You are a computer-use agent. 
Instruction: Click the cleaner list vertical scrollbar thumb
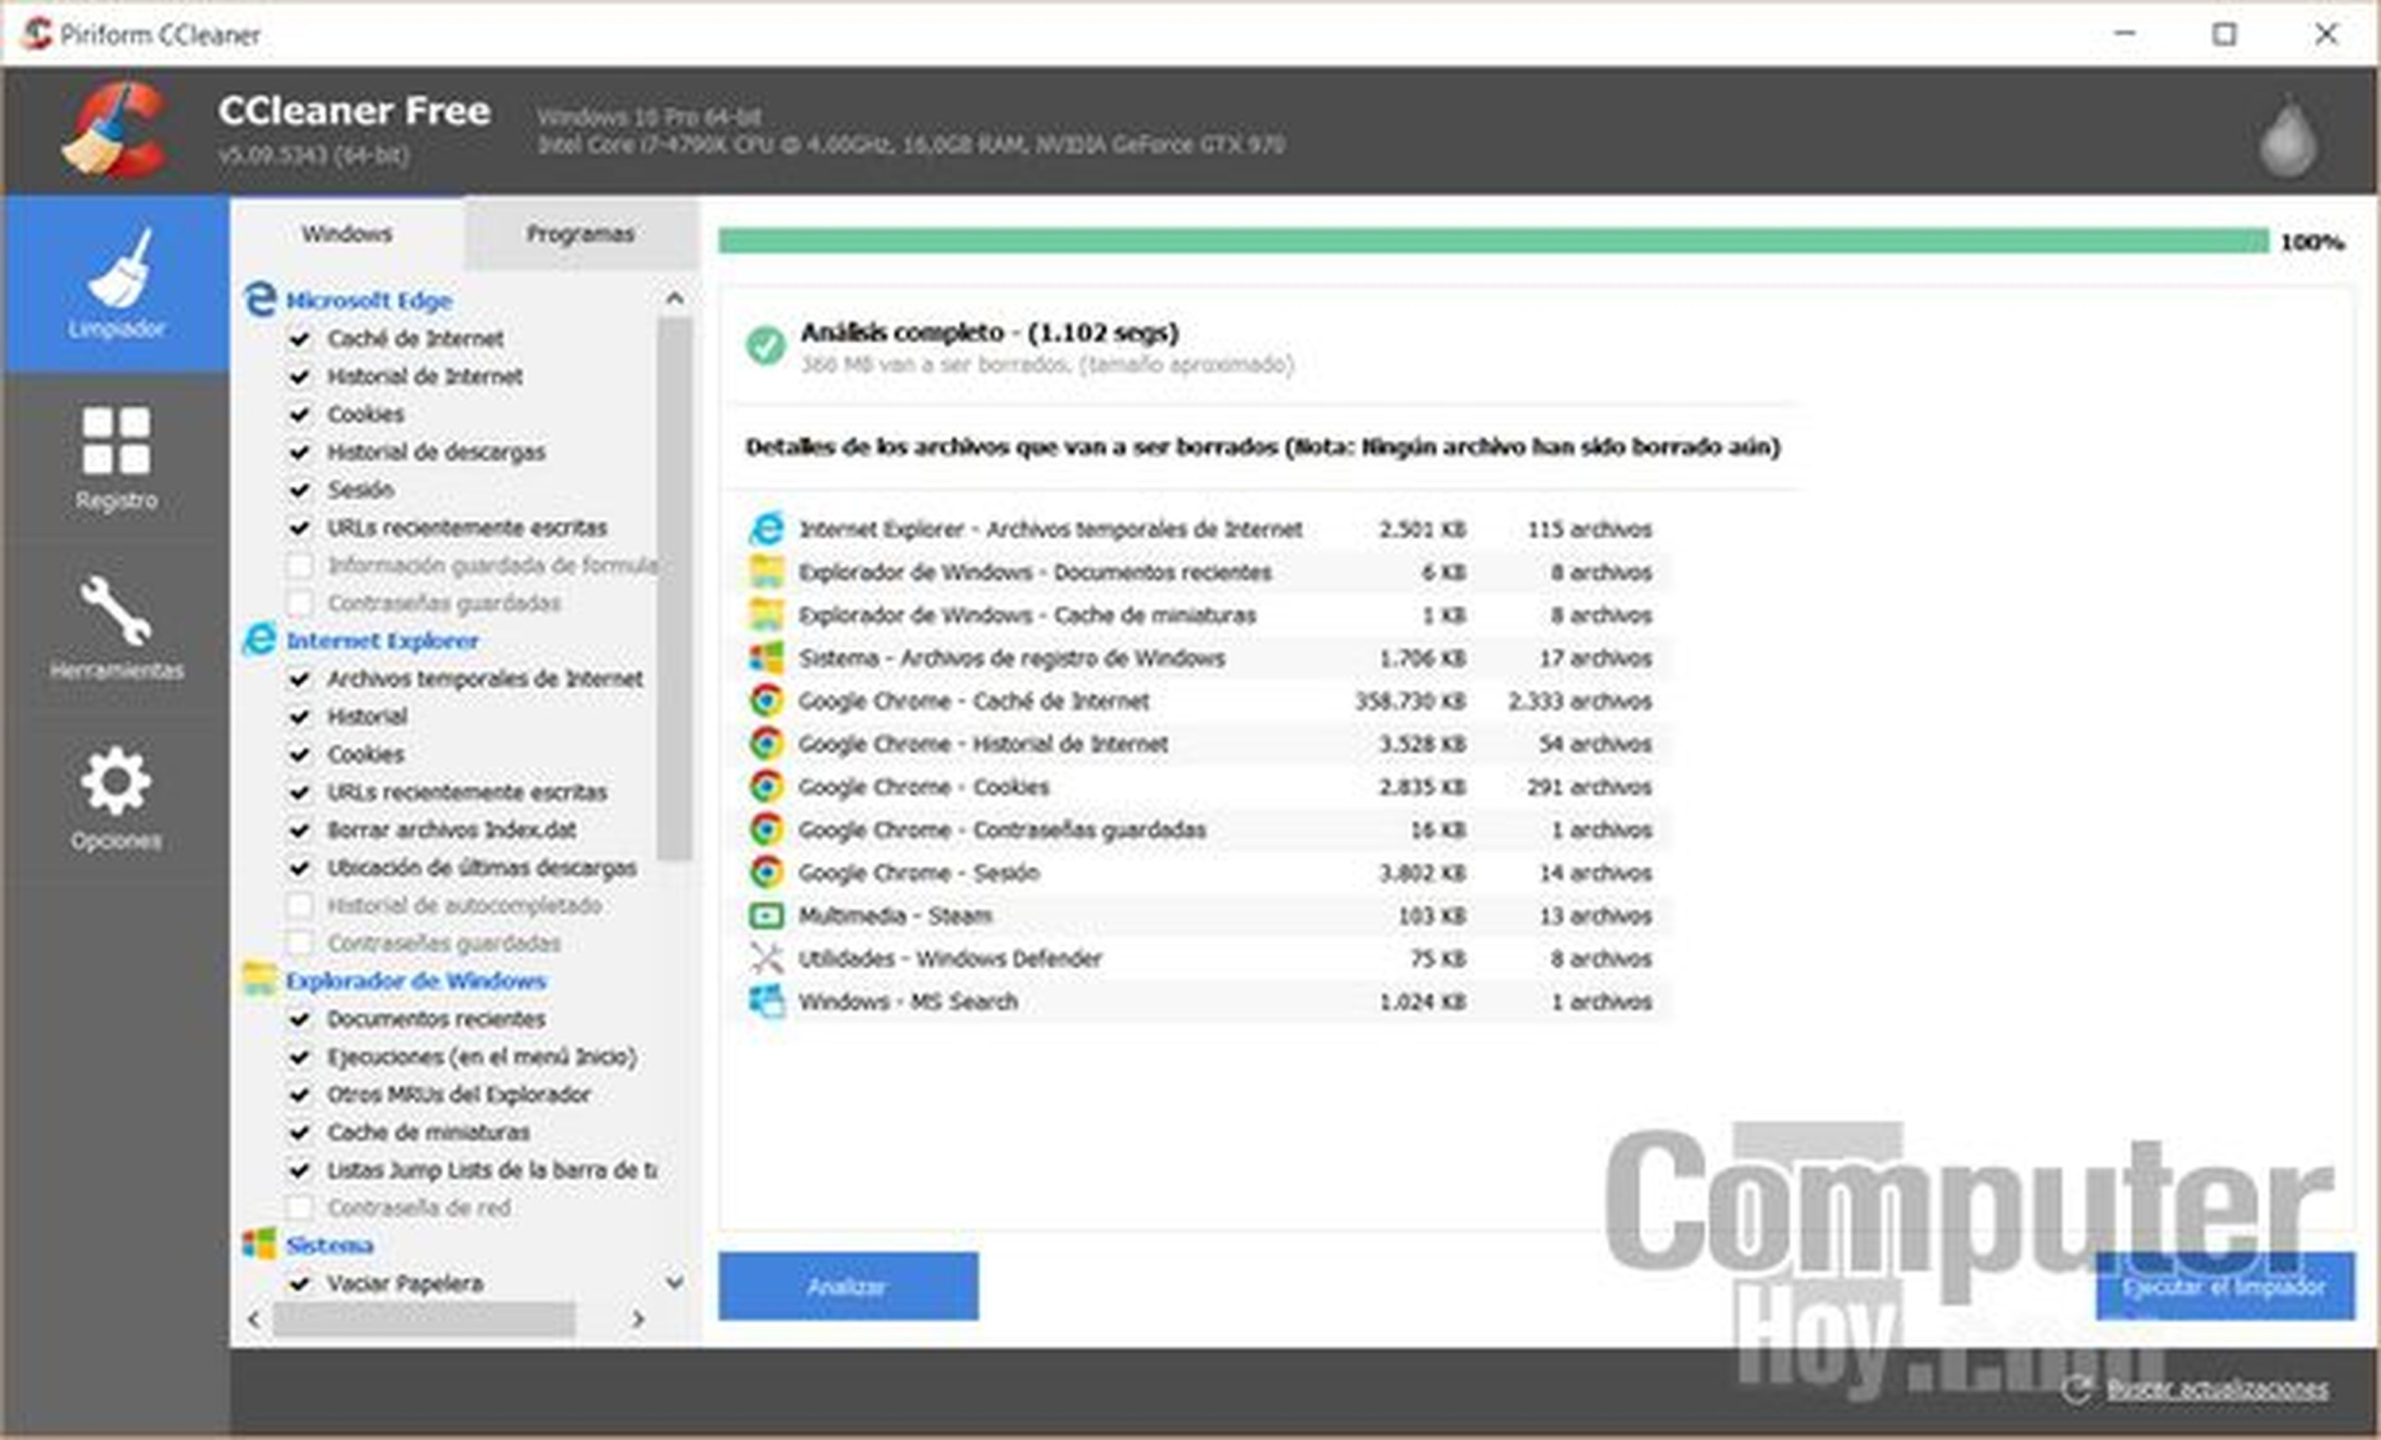(675, 589)
